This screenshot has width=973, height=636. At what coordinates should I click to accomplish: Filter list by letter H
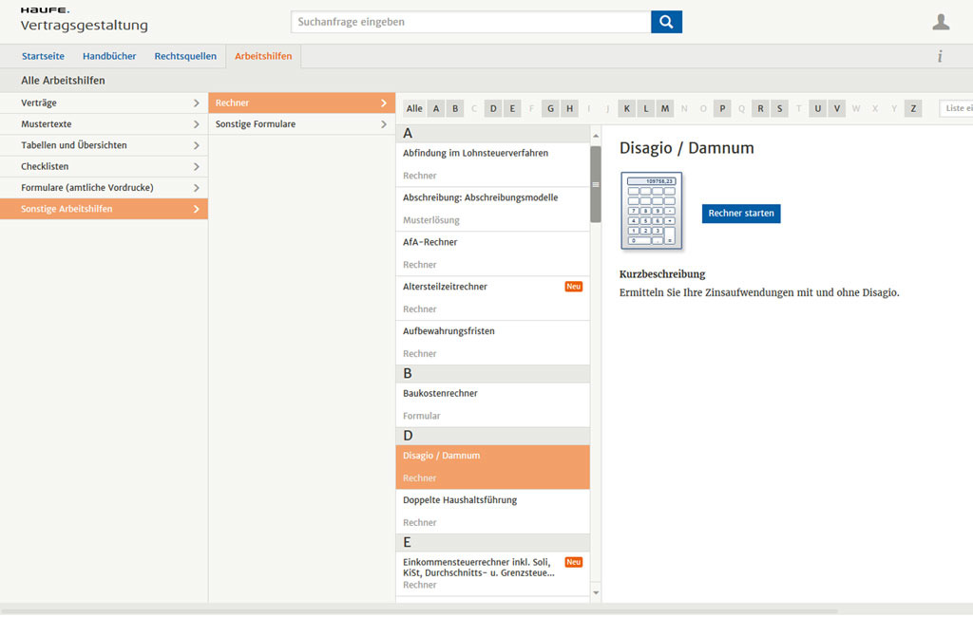[x=570, y=108]
